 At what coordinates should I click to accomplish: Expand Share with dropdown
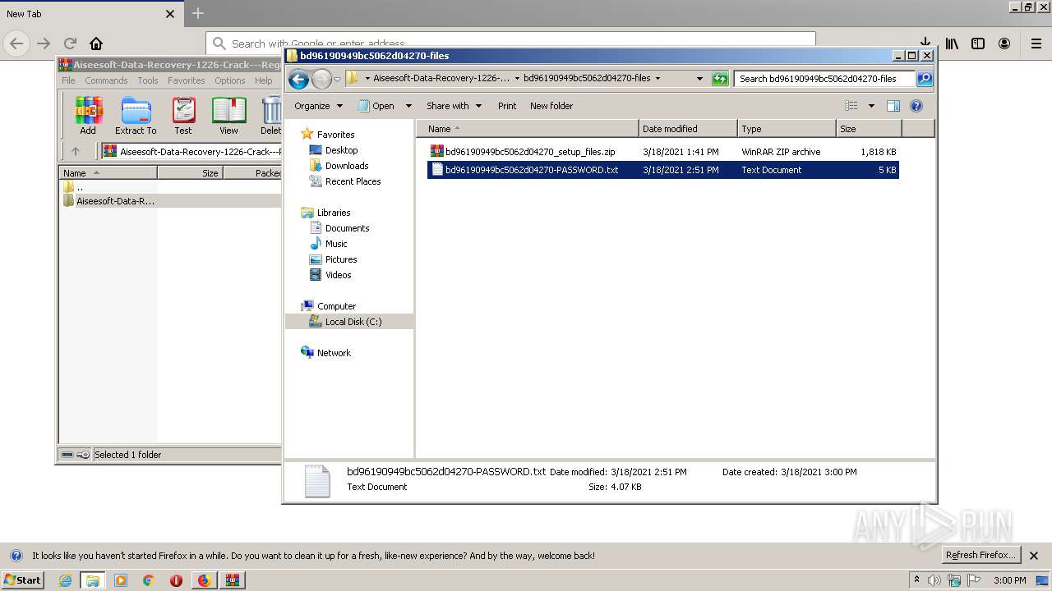click(x=454, y=106)
